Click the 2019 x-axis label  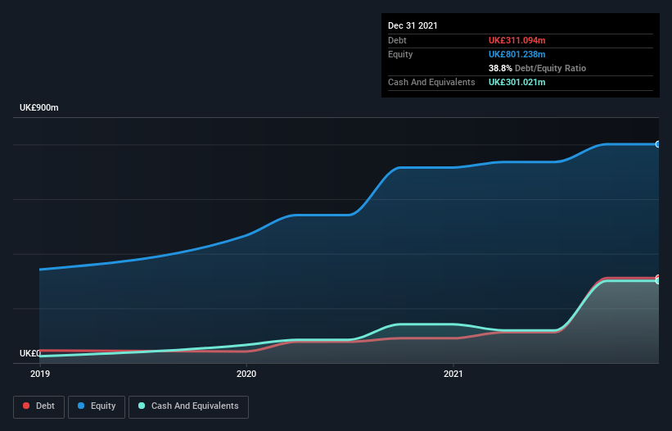point(40,374)
